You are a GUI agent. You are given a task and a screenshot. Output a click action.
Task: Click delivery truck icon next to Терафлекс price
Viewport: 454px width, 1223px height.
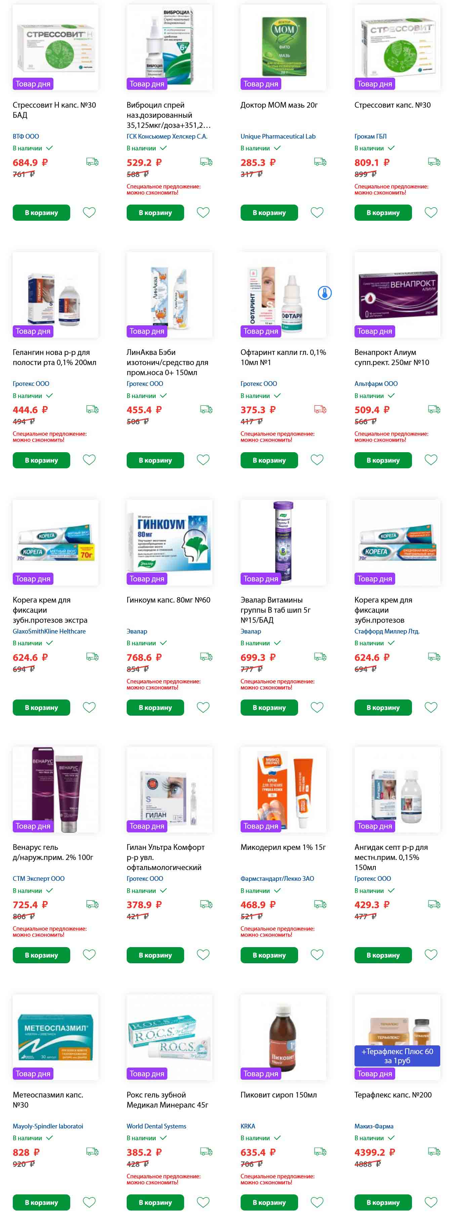pos(434,1151)
